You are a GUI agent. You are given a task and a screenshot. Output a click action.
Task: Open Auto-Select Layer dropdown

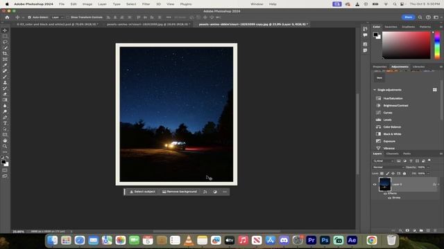(57, 17)
